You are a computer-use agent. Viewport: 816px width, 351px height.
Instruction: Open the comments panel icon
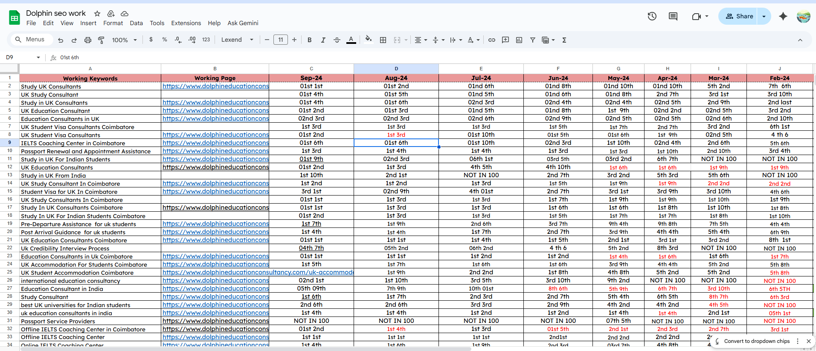click(x=673, y=17)
